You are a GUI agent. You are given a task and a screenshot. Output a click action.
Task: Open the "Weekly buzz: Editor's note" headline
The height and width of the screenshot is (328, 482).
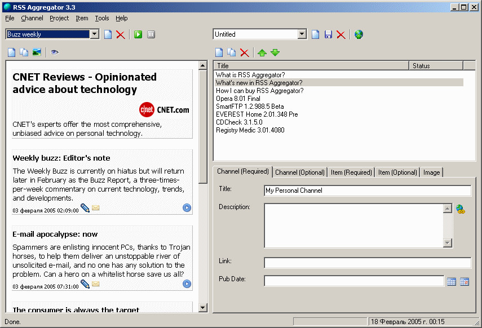pyautogui.click(x=61, y=158)
